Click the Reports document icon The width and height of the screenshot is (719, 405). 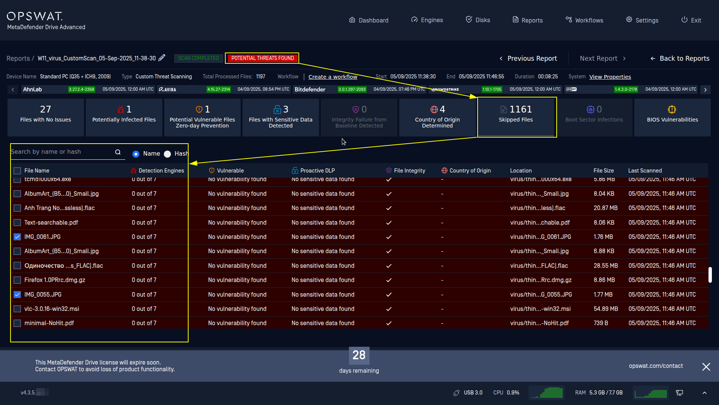(x=515, y=20)
